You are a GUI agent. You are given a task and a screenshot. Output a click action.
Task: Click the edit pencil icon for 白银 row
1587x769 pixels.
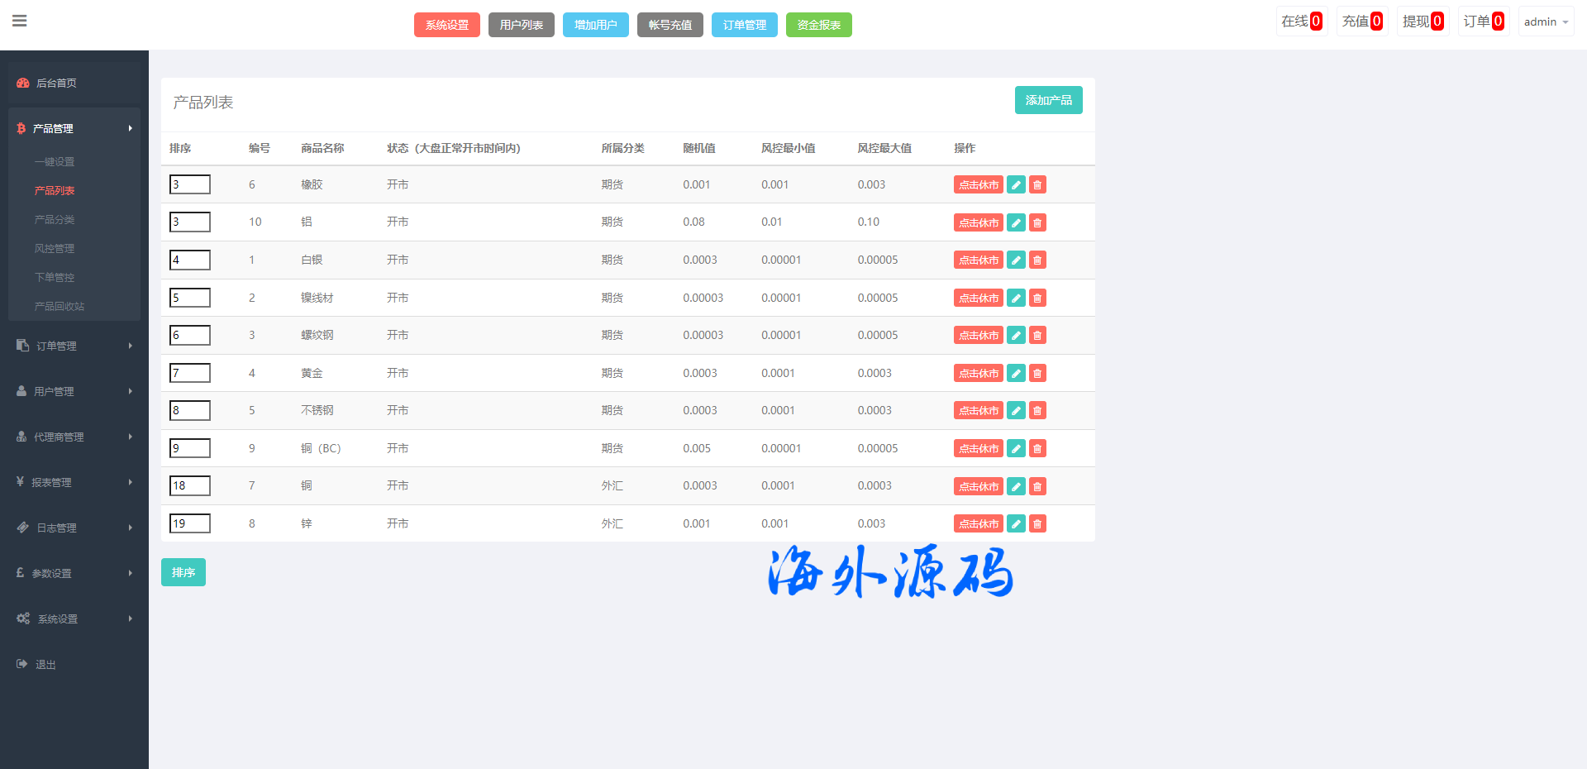pos(1016,260)
